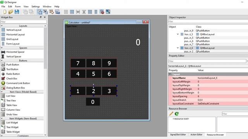Click the 7 button on form
Screen dimensions: 248x139
(78, 63)
